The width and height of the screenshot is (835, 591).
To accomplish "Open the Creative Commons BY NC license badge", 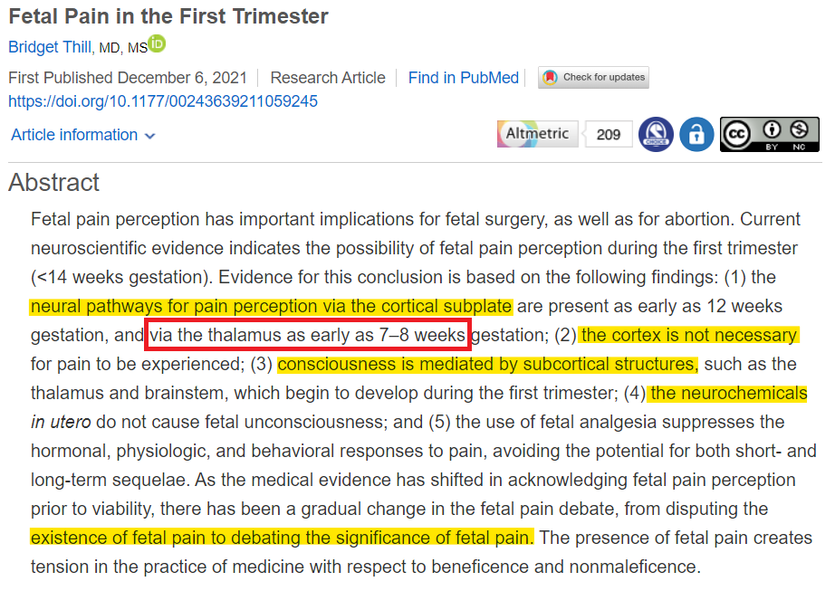I will [x=770, y=134].
